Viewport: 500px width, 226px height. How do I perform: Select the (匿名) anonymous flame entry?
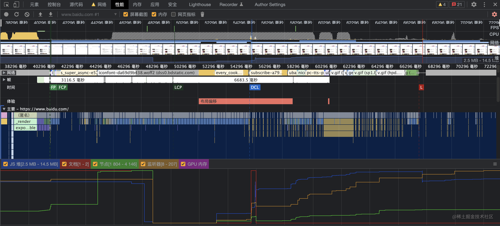[x=25, y=115]
